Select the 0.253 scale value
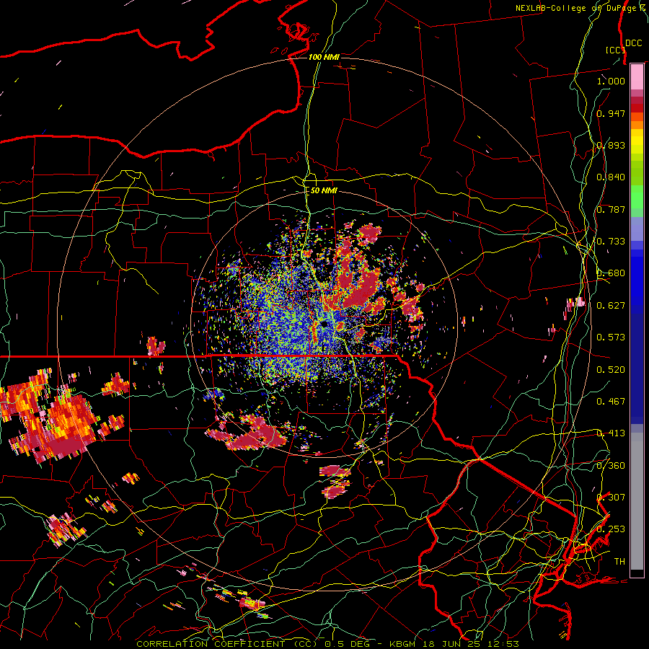649x649 pixels. pos(611,529)
